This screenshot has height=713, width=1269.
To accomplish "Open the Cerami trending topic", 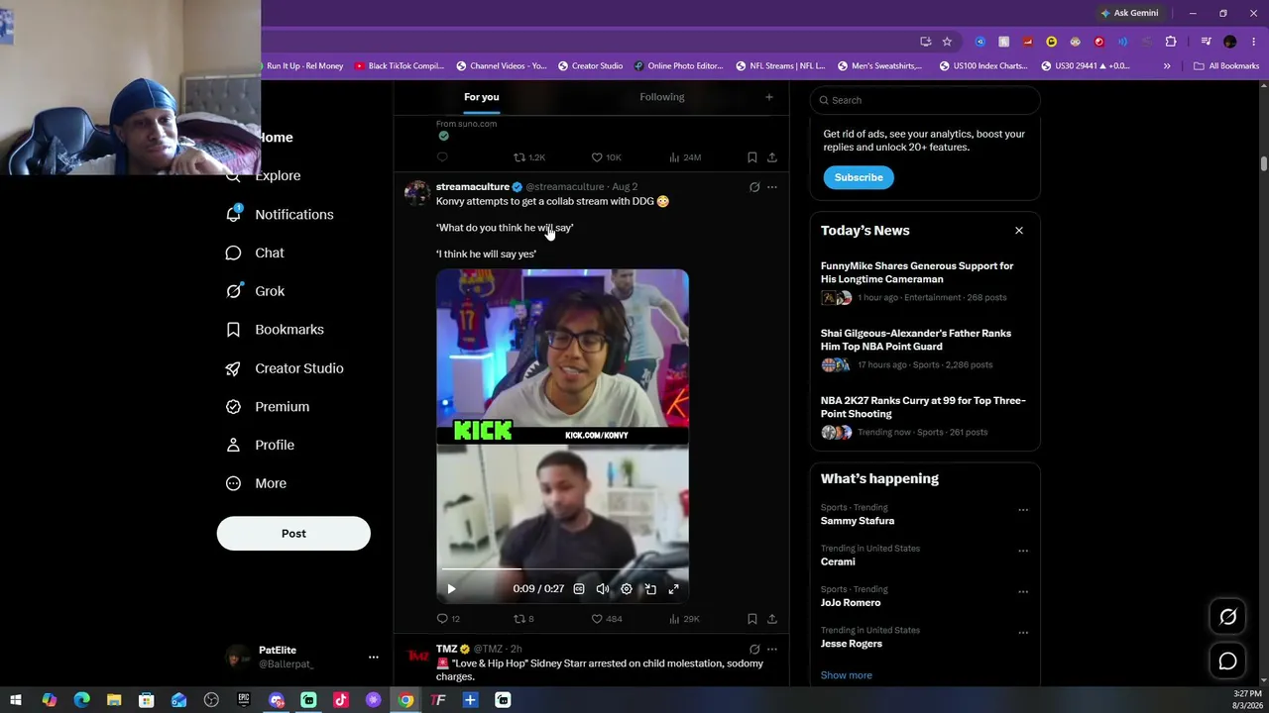I will pyautogui.click(x=838, y=561).
